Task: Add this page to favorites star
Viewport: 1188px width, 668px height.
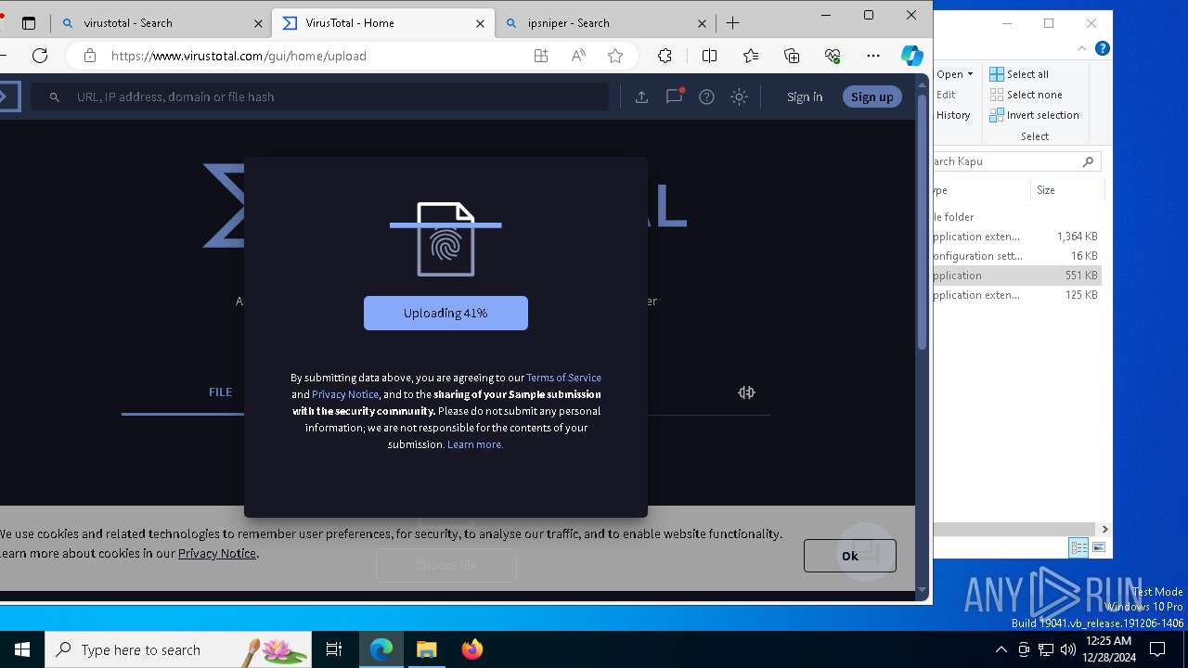Action: [615, 56]
